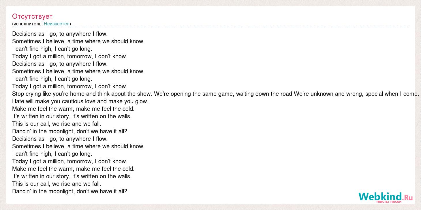Image resolution: width=421 pixels, height=210 pixels.
Task: Click first 'Make me feel the warm' line
Action: pos(73,109)
